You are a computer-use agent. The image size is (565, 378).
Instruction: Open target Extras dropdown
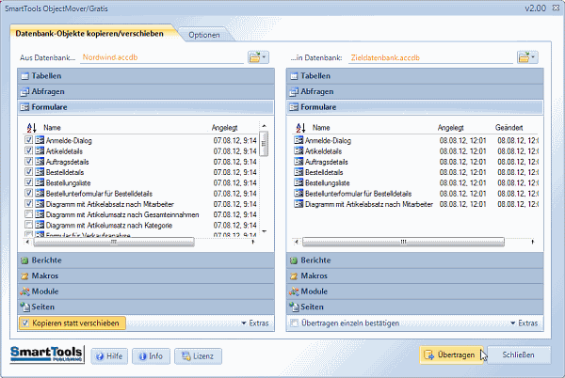525,323
